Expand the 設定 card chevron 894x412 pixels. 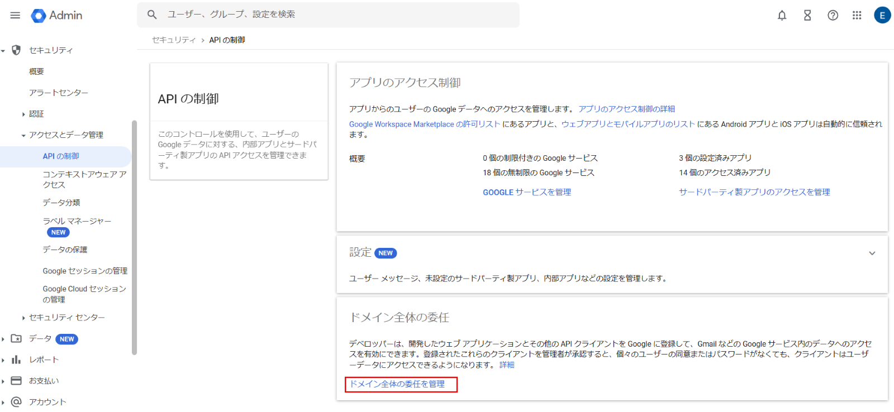pyautogui.click(x=872, y=253)
